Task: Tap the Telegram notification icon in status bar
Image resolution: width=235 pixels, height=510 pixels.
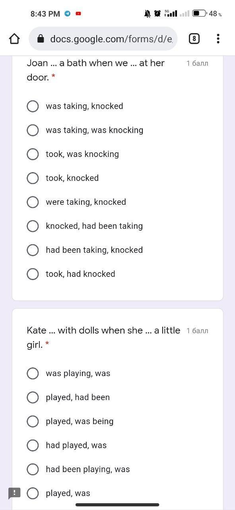Action: pos(68,14)
